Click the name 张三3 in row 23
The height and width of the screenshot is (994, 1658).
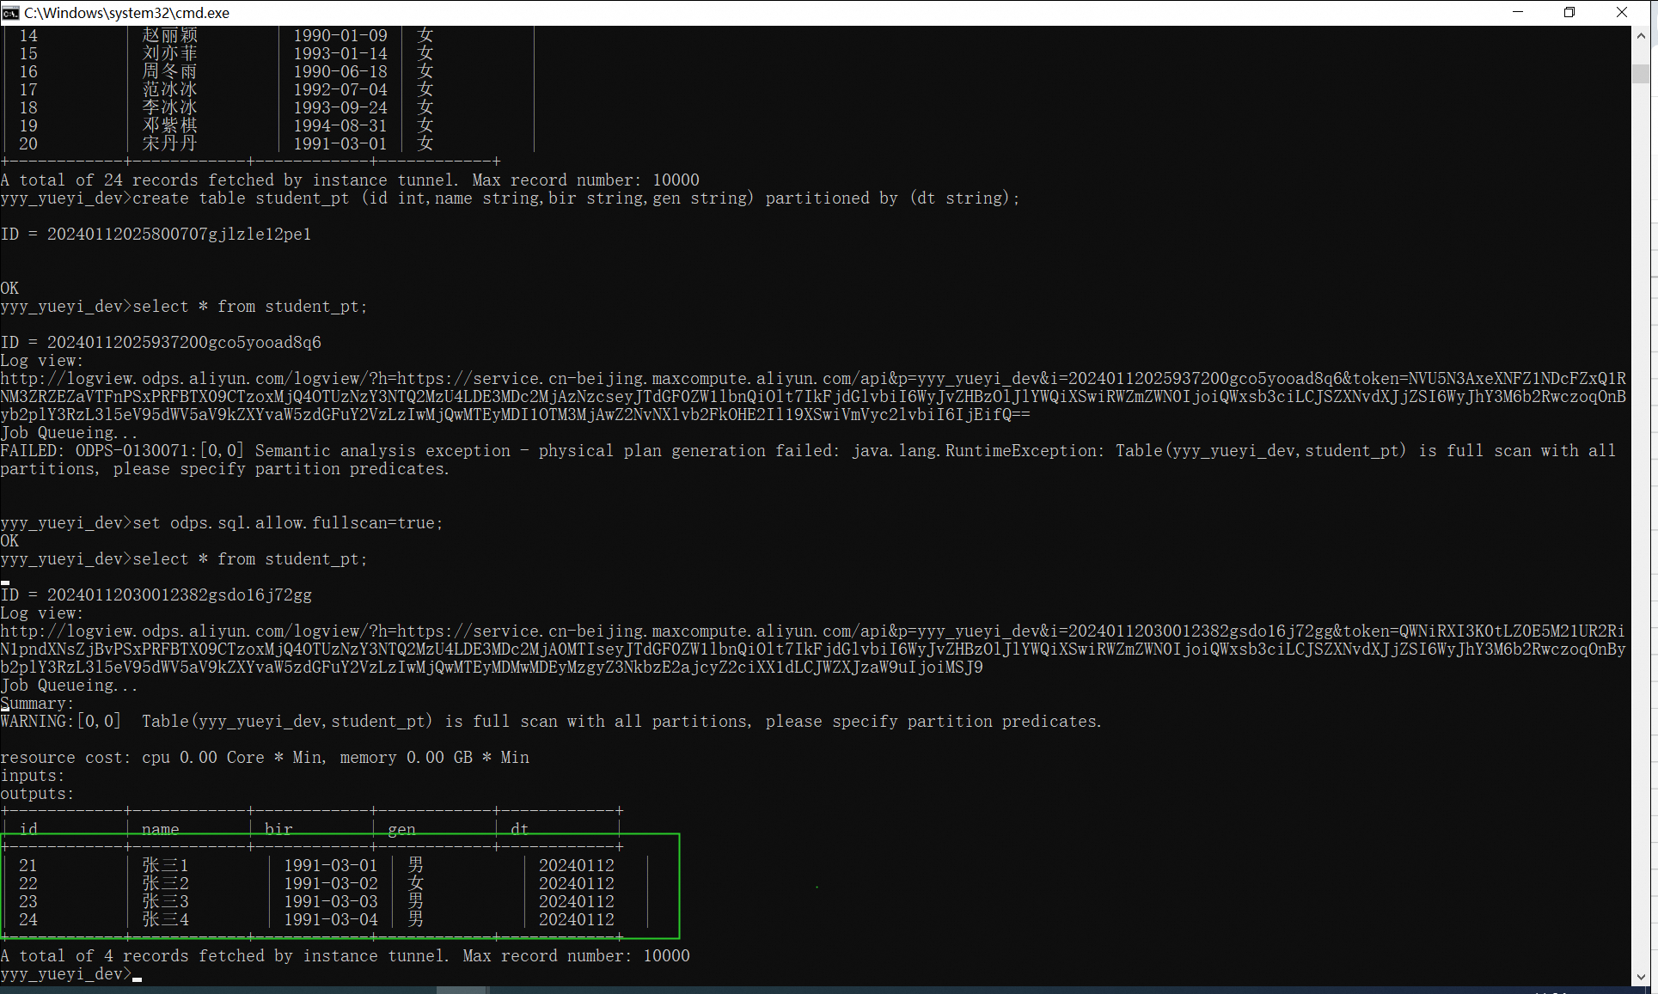click(x=165, y=901)
